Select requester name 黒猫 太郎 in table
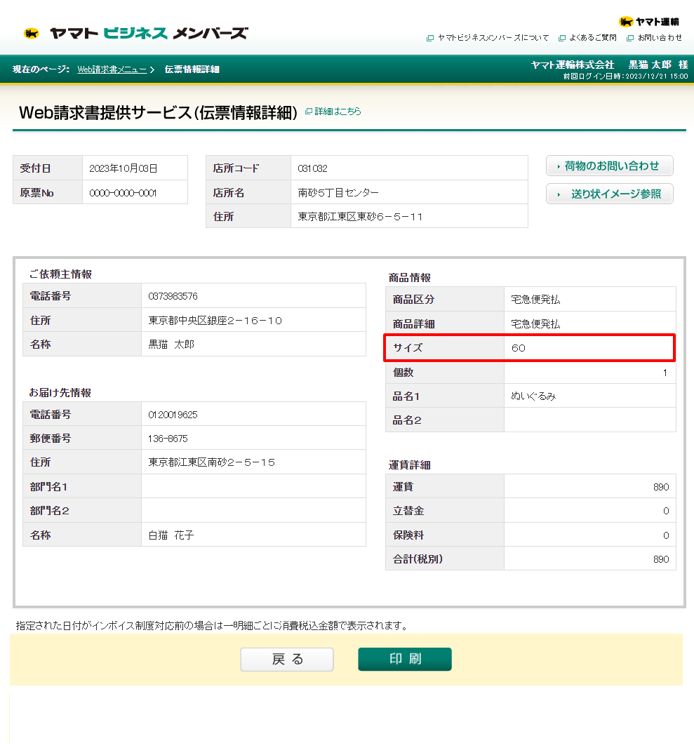The image size is (694, 755). [171, 345]
